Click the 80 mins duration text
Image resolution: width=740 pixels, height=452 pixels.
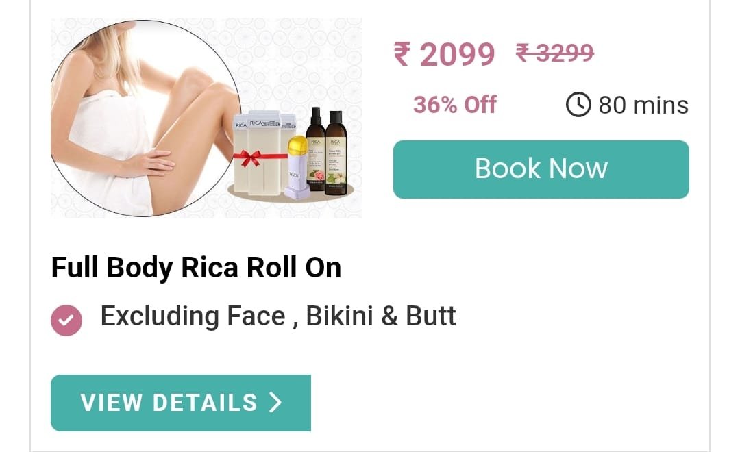(643, 105)
